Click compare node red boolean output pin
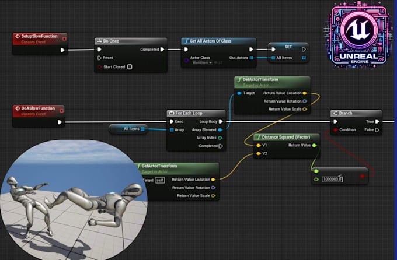Viewport: 397px width, 260px height. click(363, 176)
